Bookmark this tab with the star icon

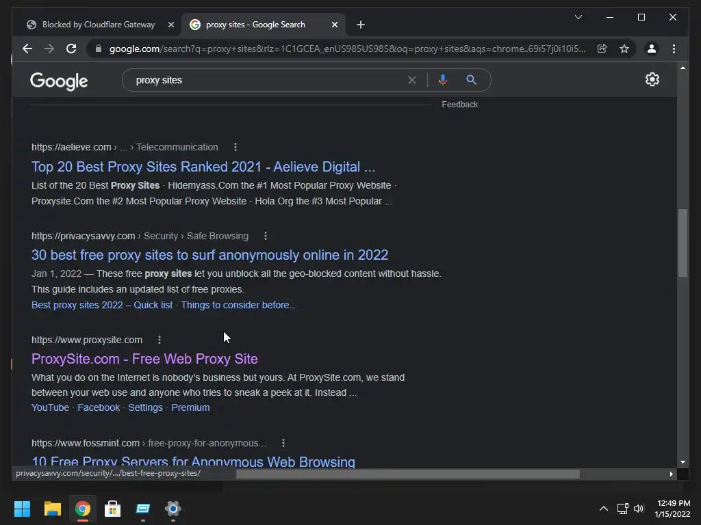[x=624, y=49]
